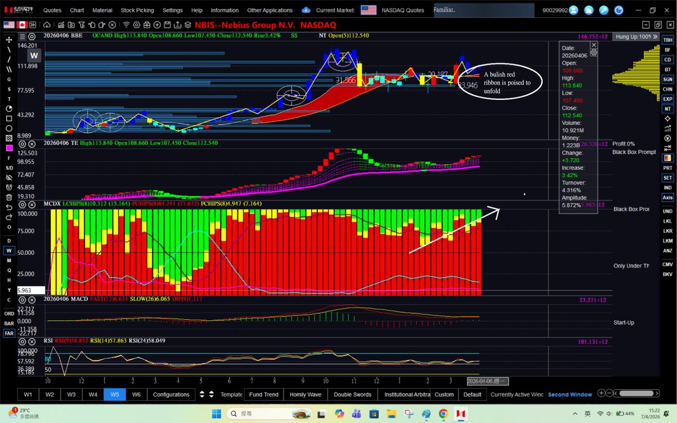The height and width of the screenshot is (423, 677).
Task: Select the move crosshair drawing tool
Action: point(9,40)
